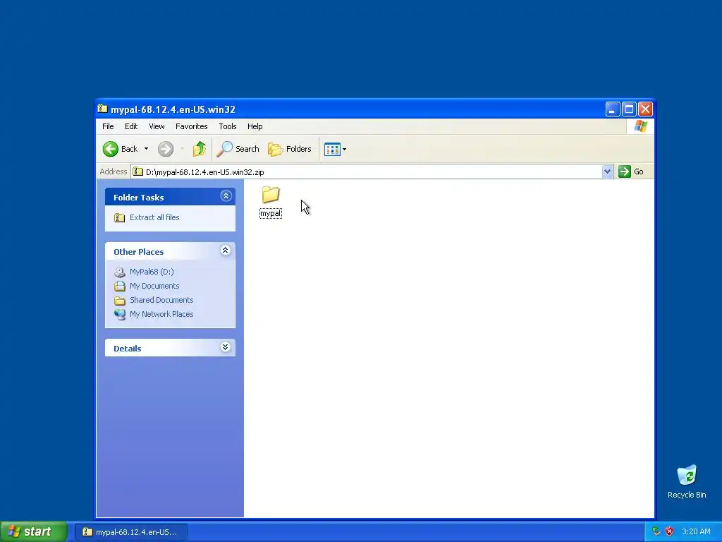
Task: Expand the Details panel
Action: (225, 347)
